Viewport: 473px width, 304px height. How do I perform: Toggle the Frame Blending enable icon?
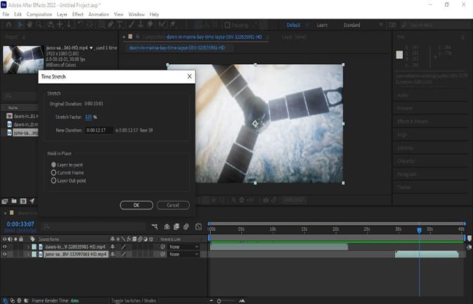pyautogui.click(x=176, y=226)
